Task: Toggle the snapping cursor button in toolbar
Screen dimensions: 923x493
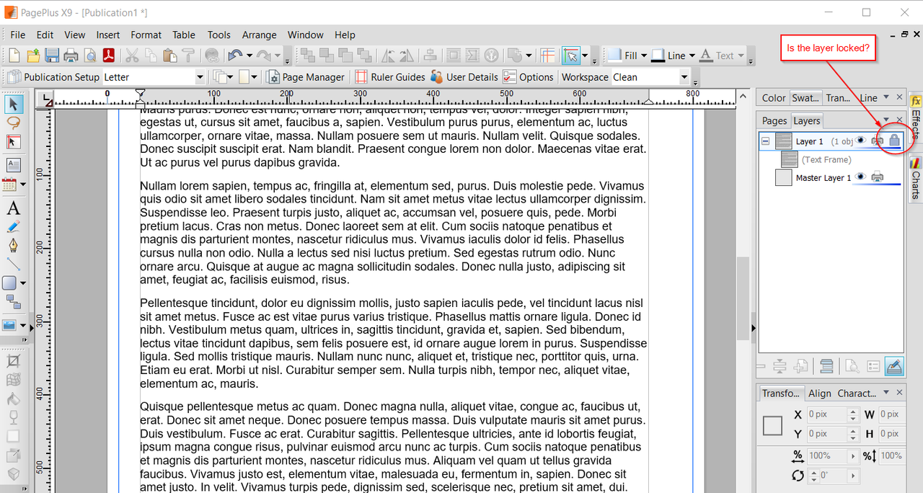Action: tap(571, 55)
